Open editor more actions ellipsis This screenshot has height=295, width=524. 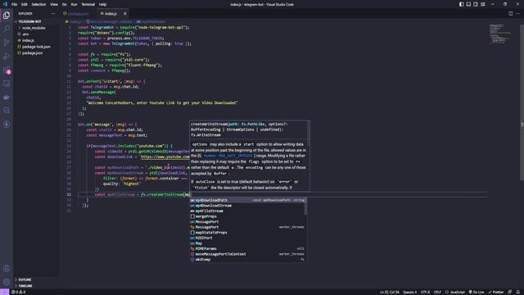[517, 14]
